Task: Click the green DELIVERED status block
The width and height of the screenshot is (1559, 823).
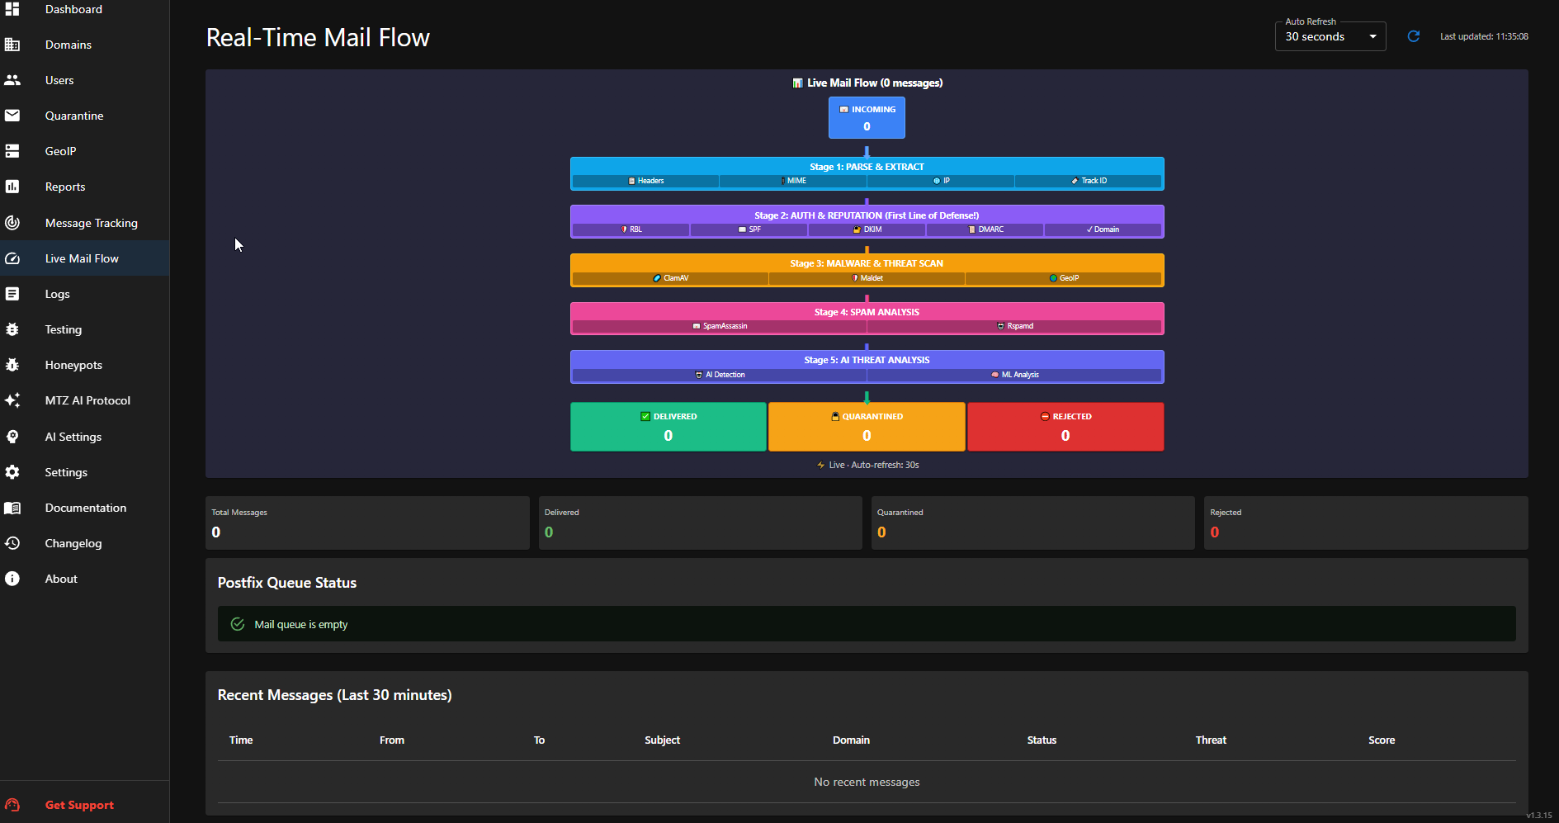Action: [x=668, y=427]
